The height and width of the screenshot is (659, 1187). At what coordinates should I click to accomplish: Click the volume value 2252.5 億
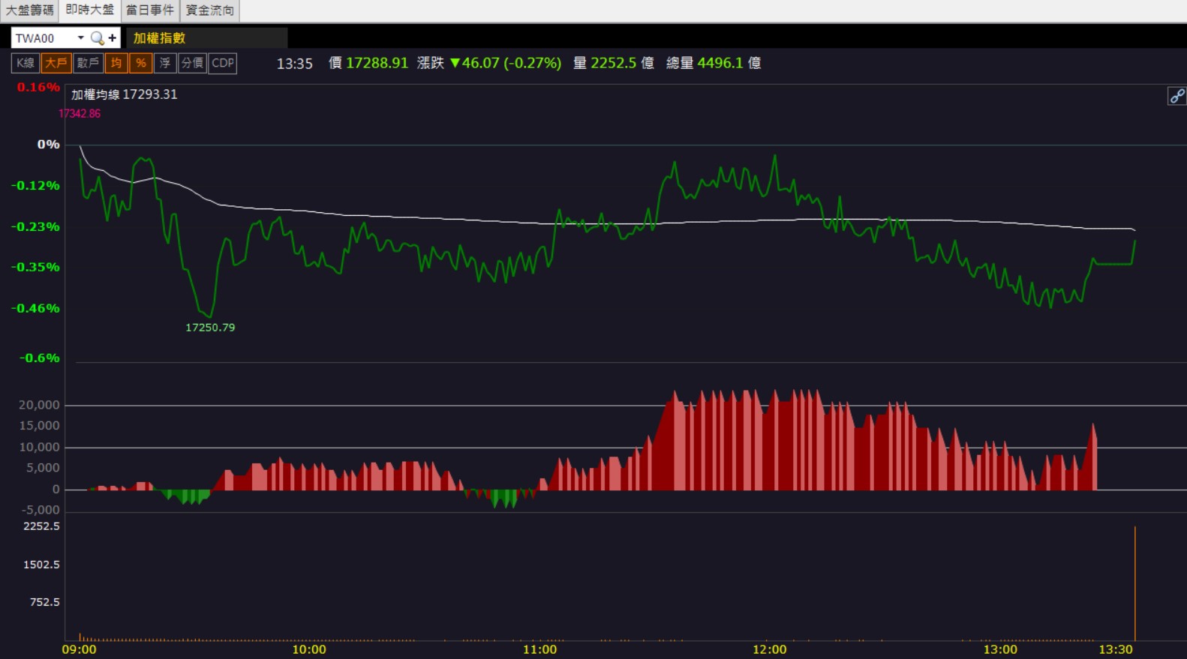click(622, 63)
